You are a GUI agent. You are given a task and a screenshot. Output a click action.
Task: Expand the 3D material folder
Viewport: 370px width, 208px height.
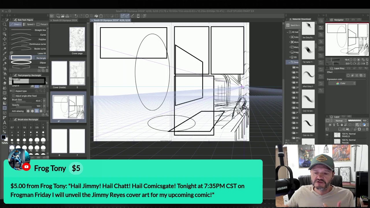[x=290, y=57]
